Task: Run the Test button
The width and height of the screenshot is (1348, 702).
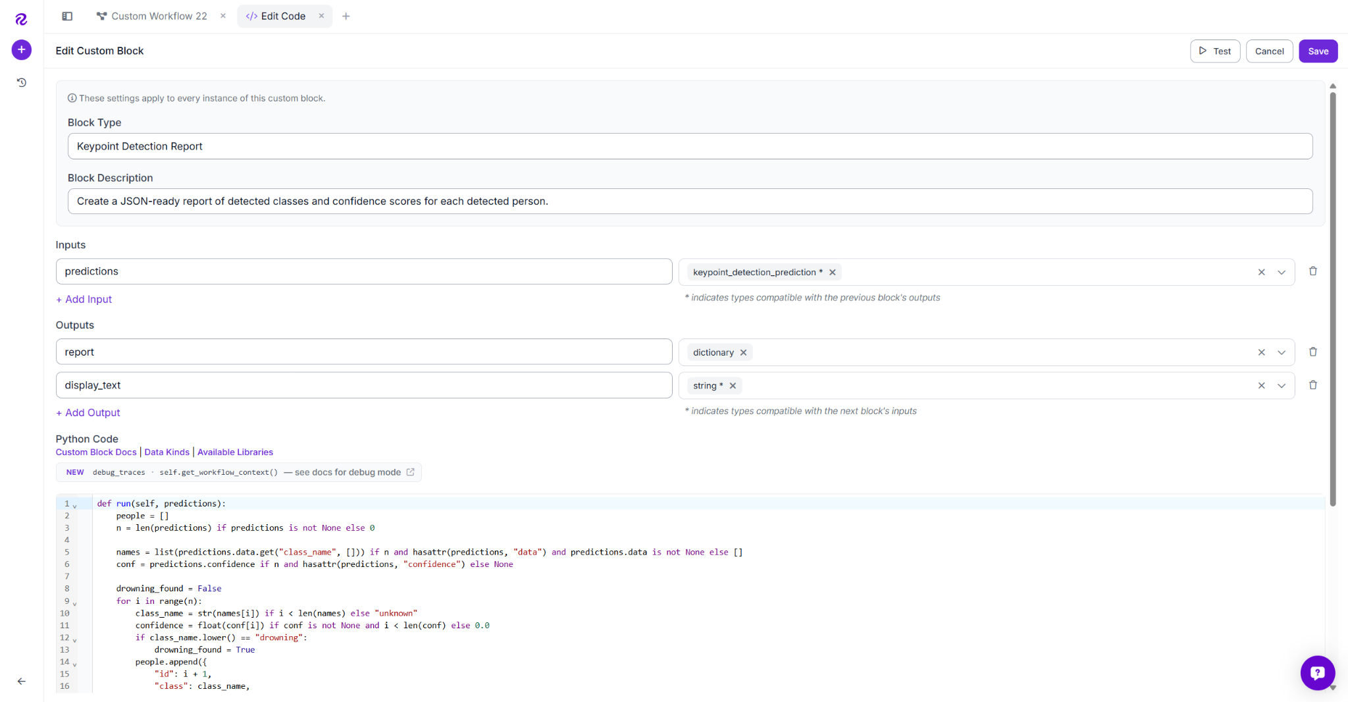Action: pyautogui.click(x=1215, y=51)
